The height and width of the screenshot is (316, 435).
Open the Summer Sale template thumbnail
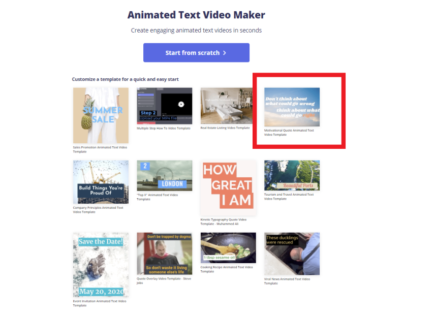point(101,115)
